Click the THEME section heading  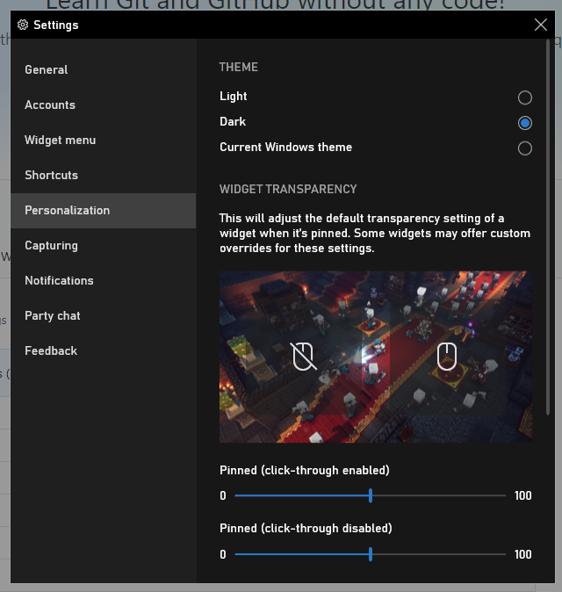pos(239,68)
